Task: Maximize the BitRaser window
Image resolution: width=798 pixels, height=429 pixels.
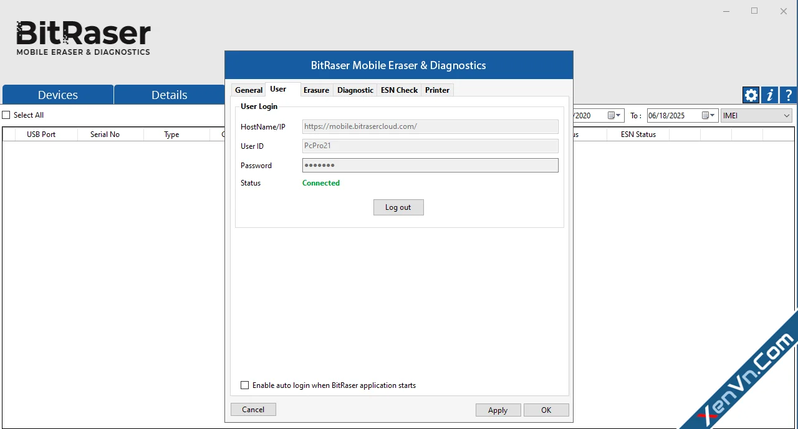Action: [754, 11]
